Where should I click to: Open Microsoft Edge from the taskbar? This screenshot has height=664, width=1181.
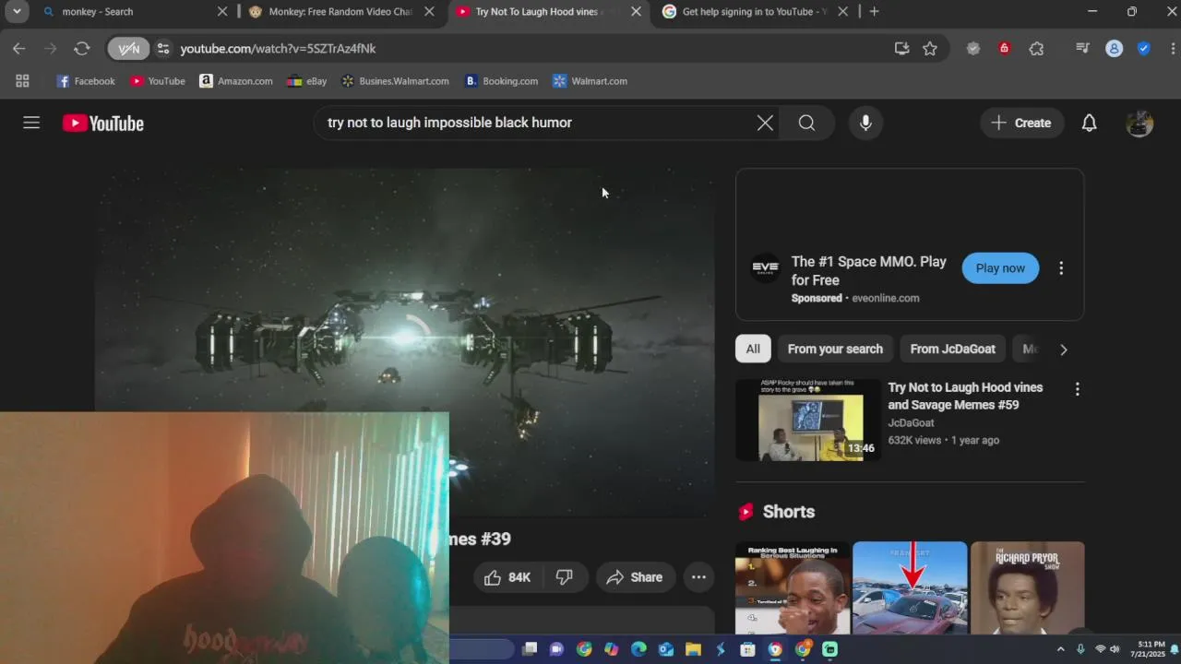point(638,649)
